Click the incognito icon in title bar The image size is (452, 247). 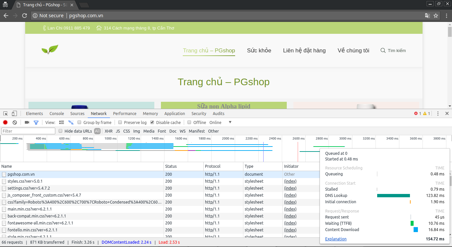[x=5, y=5]
